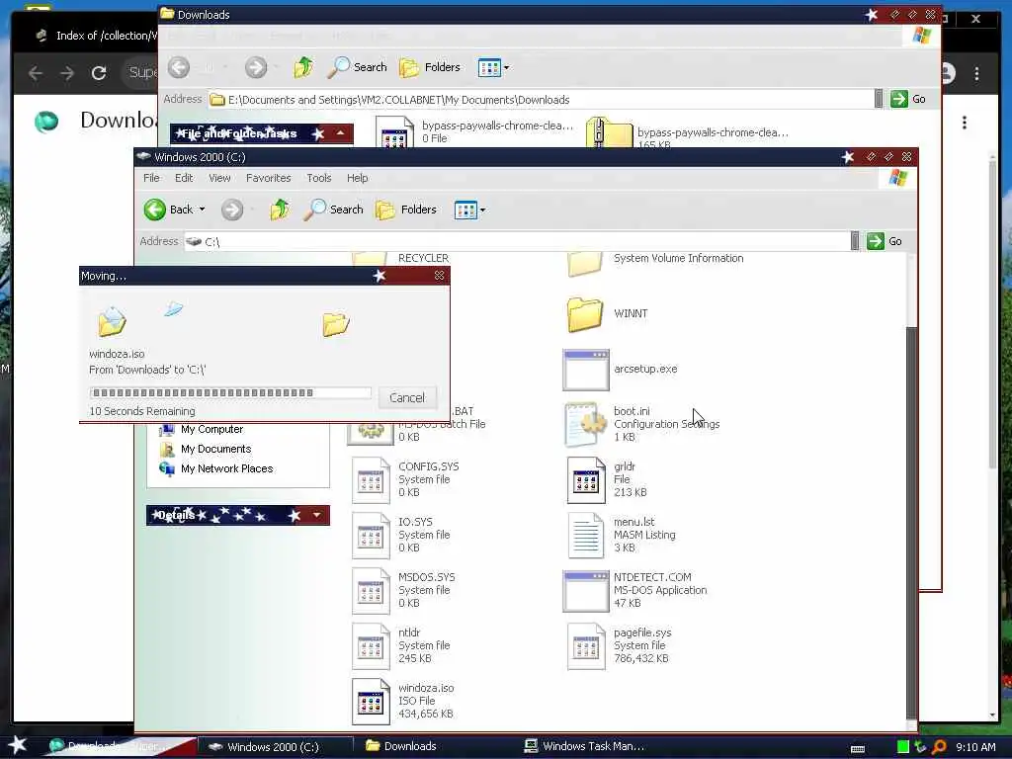Viewport: 1012px width, 759px height.
Task: Open the File menu
Action: click(151, 178)
